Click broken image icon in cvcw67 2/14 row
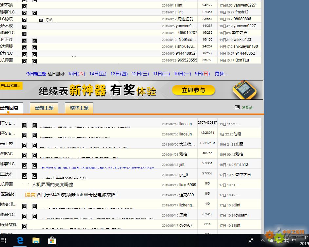This screenshot has height=247, width=309. coord(25,226)
